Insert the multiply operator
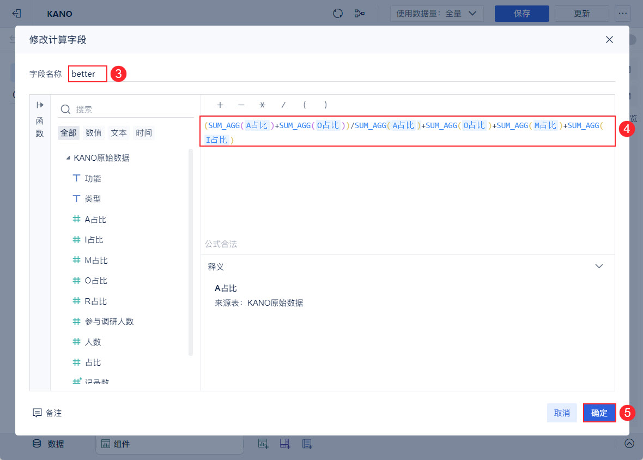This screenshot has height=460, width=643. pyautogui.click(x=263, y=105)
